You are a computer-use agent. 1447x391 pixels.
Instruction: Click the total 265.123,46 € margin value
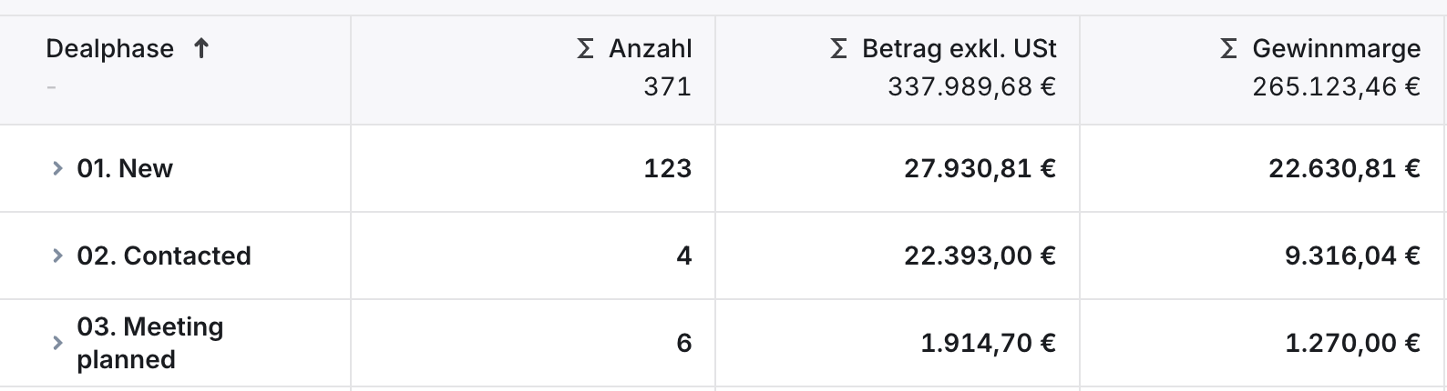tap(1337, 86)
